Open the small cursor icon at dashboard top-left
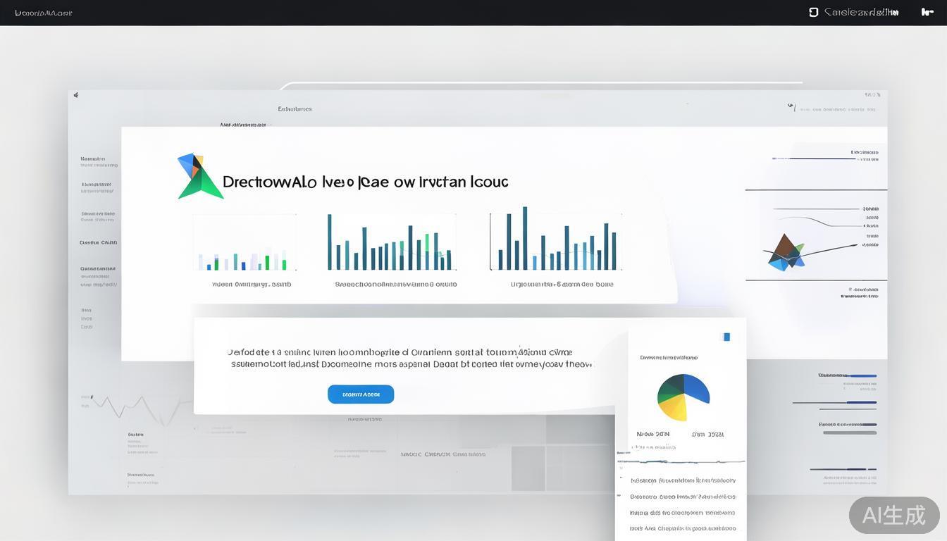 pos(76,94)
